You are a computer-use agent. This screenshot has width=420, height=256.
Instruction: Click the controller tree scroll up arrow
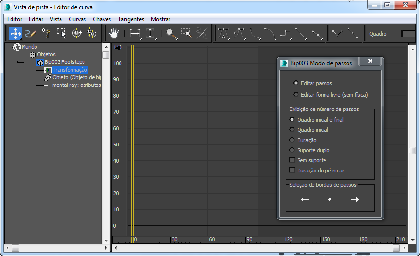[x=106, y=47]
